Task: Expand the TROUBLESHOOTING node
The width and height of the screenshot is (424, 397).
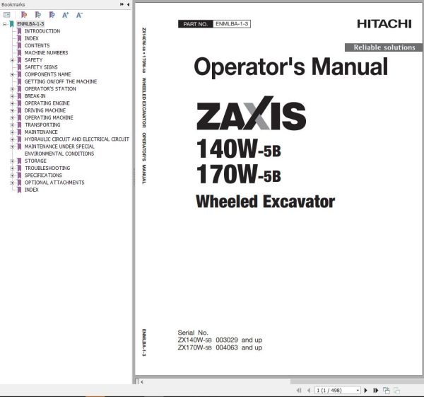Action: (12, 168)
